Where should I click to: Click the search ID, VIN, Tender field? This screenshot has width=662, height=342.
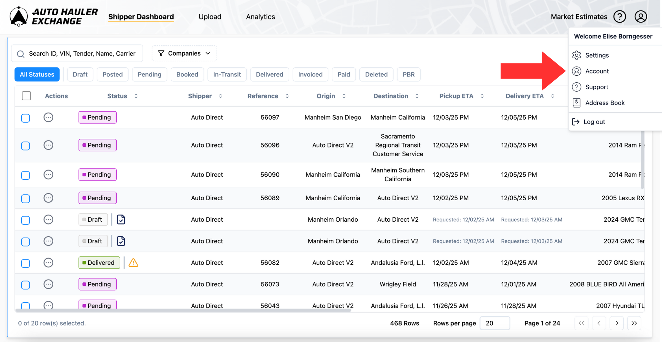[82, 54]
